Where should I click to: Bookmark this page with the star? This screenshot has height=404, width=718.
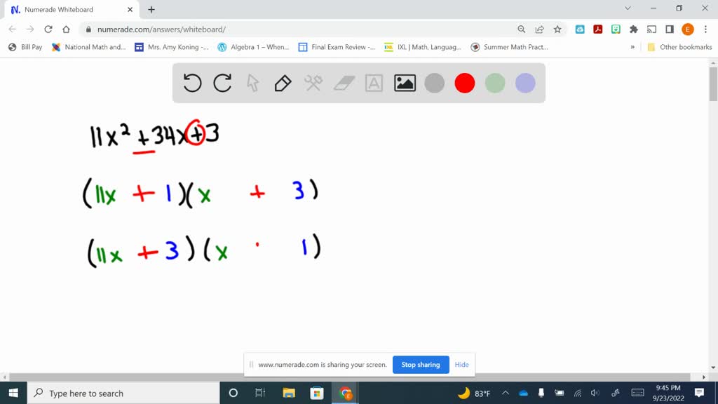(x=557, y=29)
